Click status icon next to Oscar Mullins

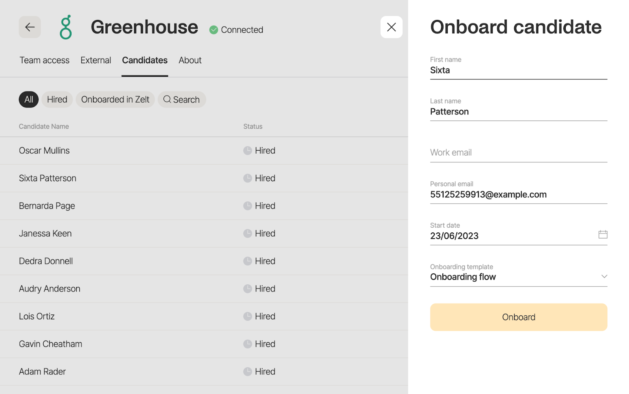[x=247, y=151]
